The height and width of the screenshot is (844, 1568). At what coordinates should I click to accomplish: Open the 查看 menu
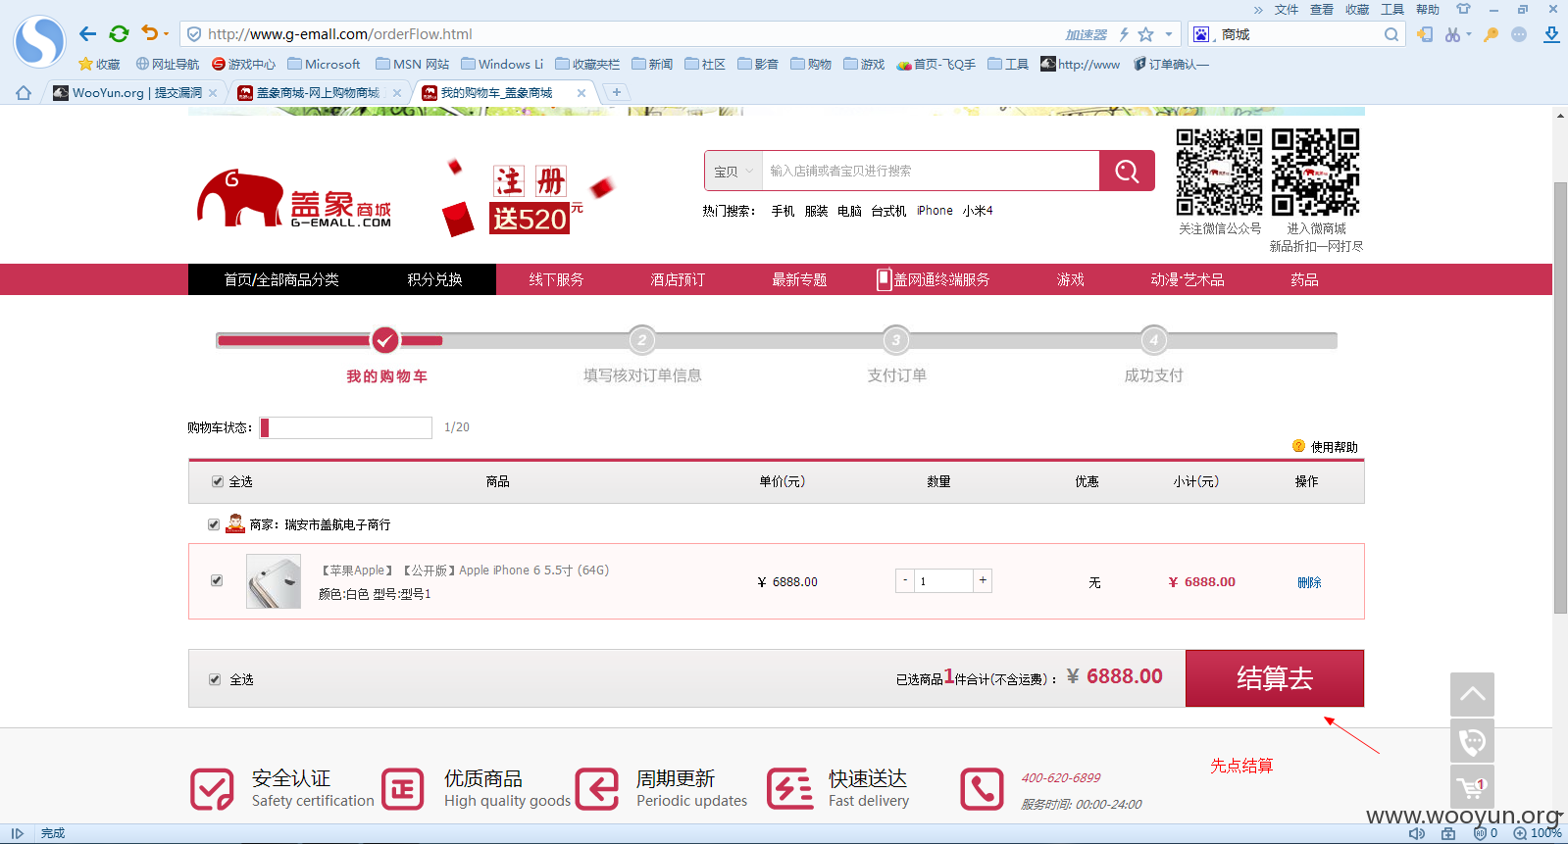[x=1322, y=10]
